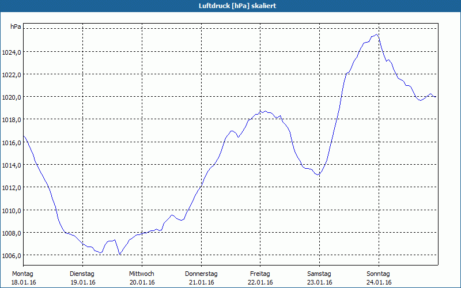Click the 'Samstag' day label
461x288 pixels.
click(x=319, y=274)
